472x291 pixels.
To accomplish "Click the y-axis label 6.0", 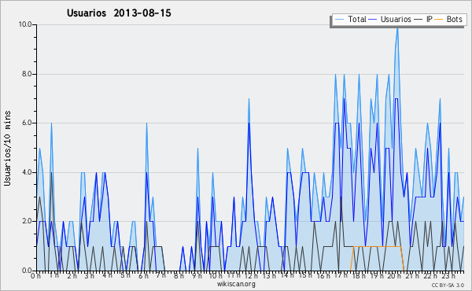I will point(27,123).
